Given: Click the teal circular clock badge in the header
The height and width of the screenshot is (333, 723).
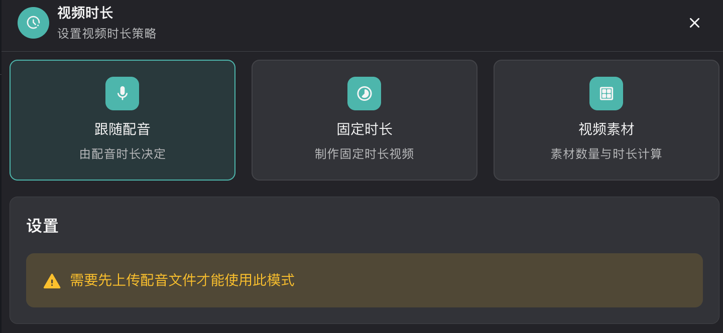Looking at the screenshot, I should [x=33, y=23].
